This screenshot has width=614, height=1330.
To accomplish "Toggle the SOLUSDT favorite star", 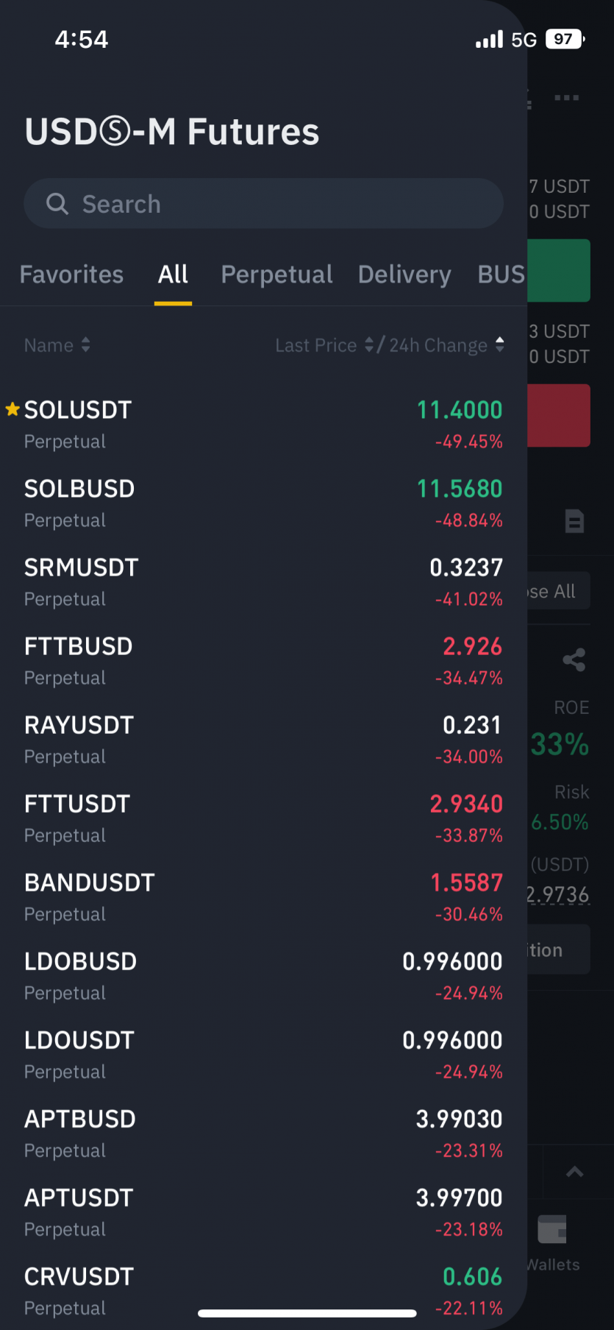I will point(13,409).
